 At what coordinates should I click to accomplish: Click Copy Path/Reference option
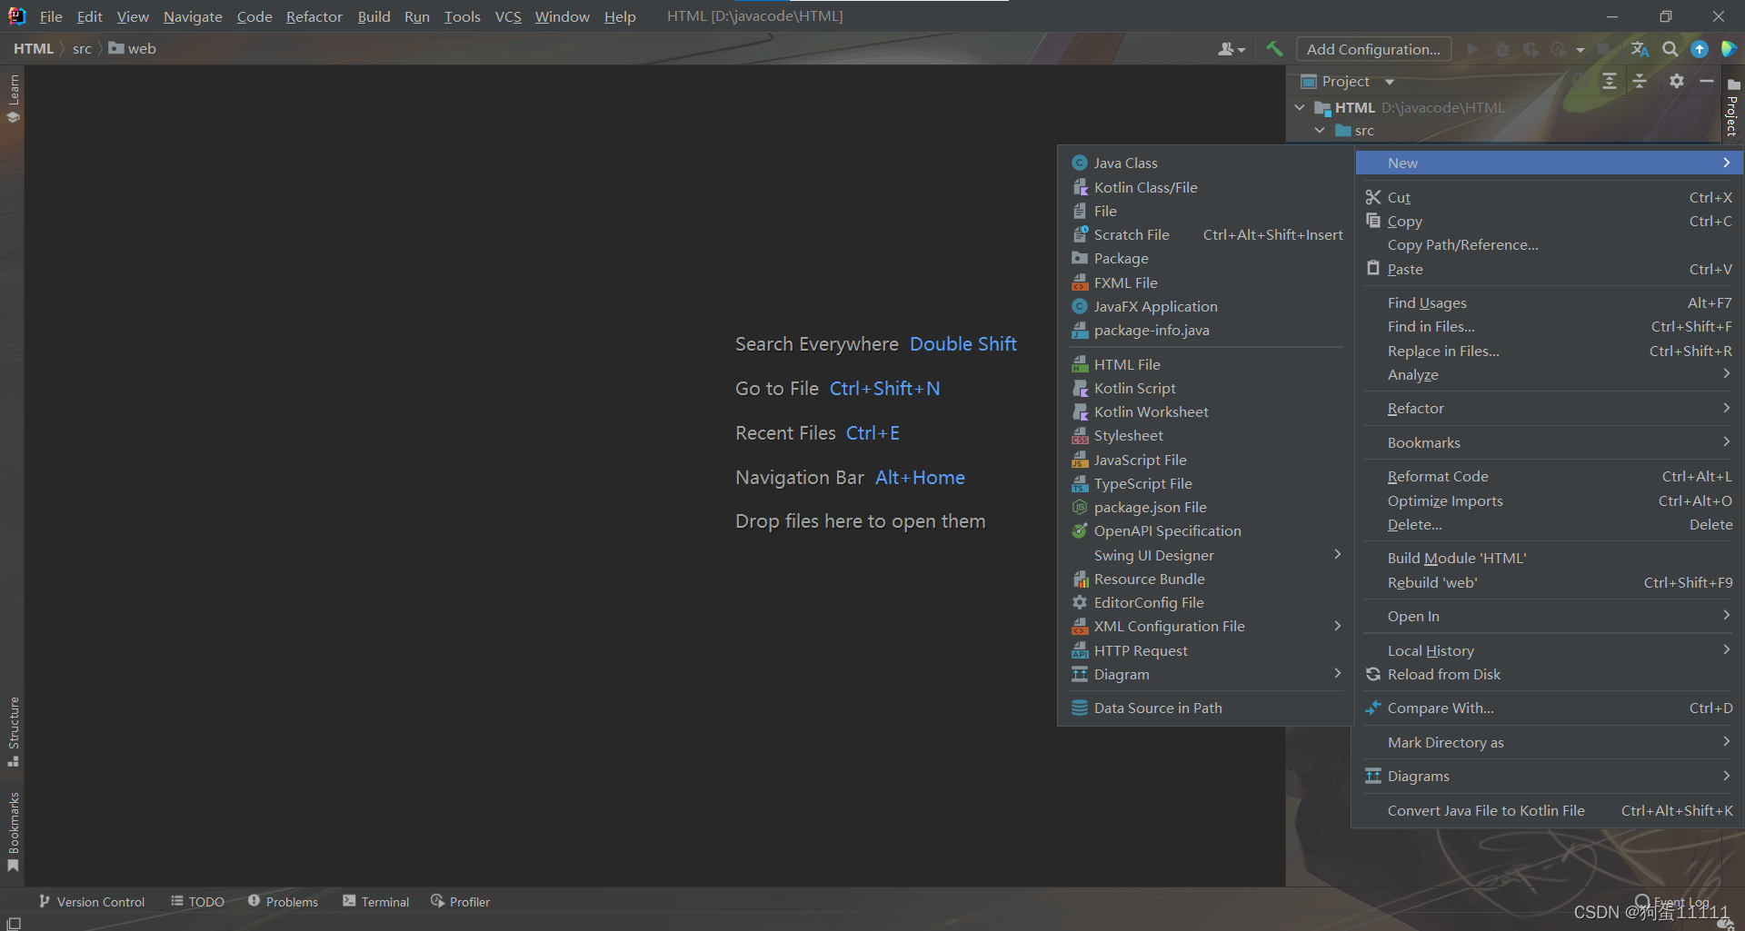[1549, 244]
